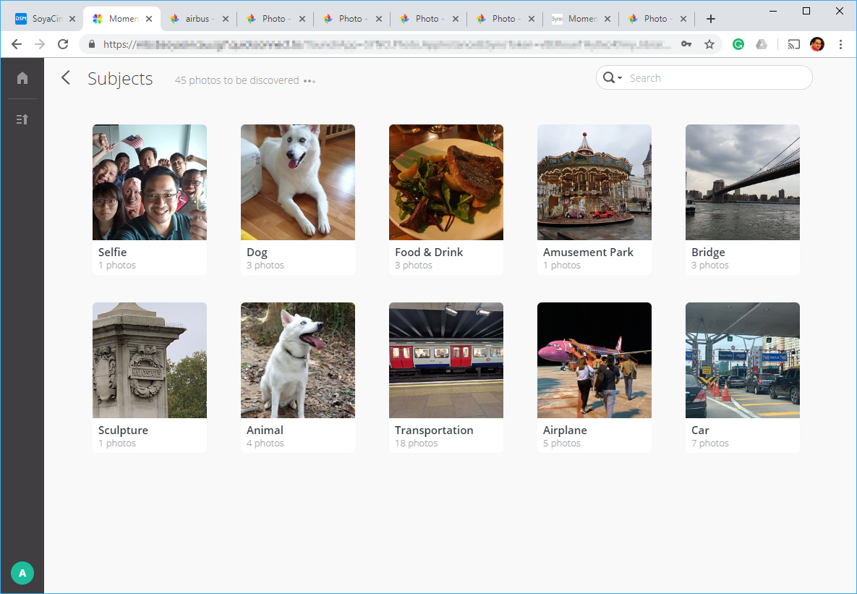Open the Airplane album thumbnail

click(x=594, y=360)
